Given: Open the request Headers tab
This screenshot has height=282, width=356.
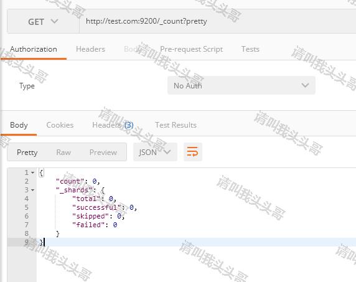Looking at the screenshot, I should [90, 49].
